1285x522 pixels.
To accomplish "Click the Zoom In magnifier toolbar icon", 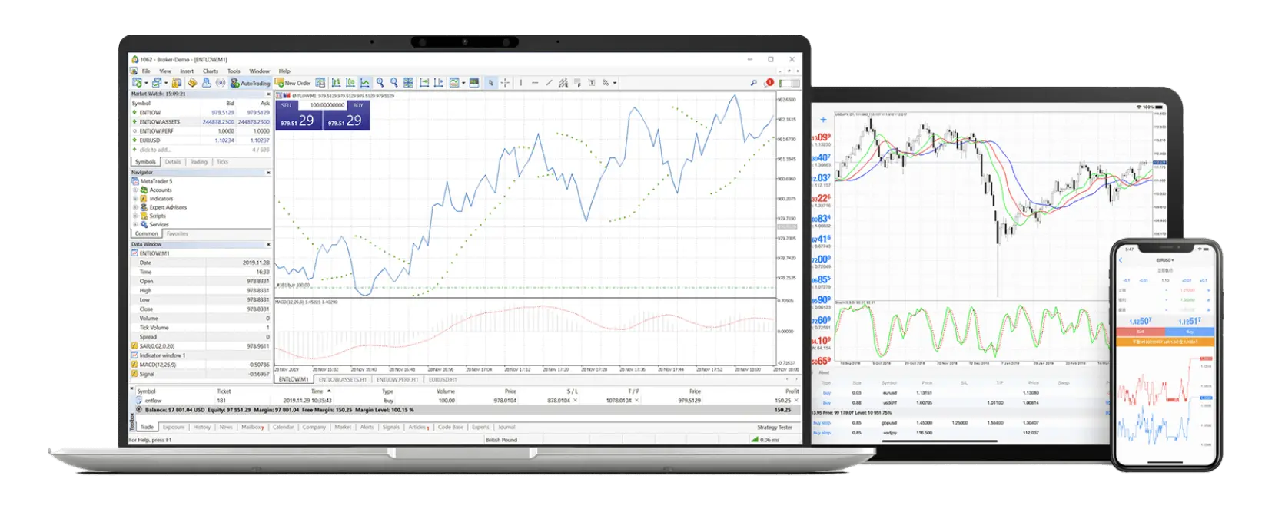I will 380,82.
